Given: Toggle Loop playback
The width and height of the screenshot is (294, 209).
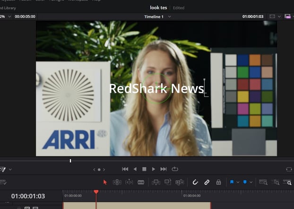Looking at the screenshot, I should click(x=175, y=169).
